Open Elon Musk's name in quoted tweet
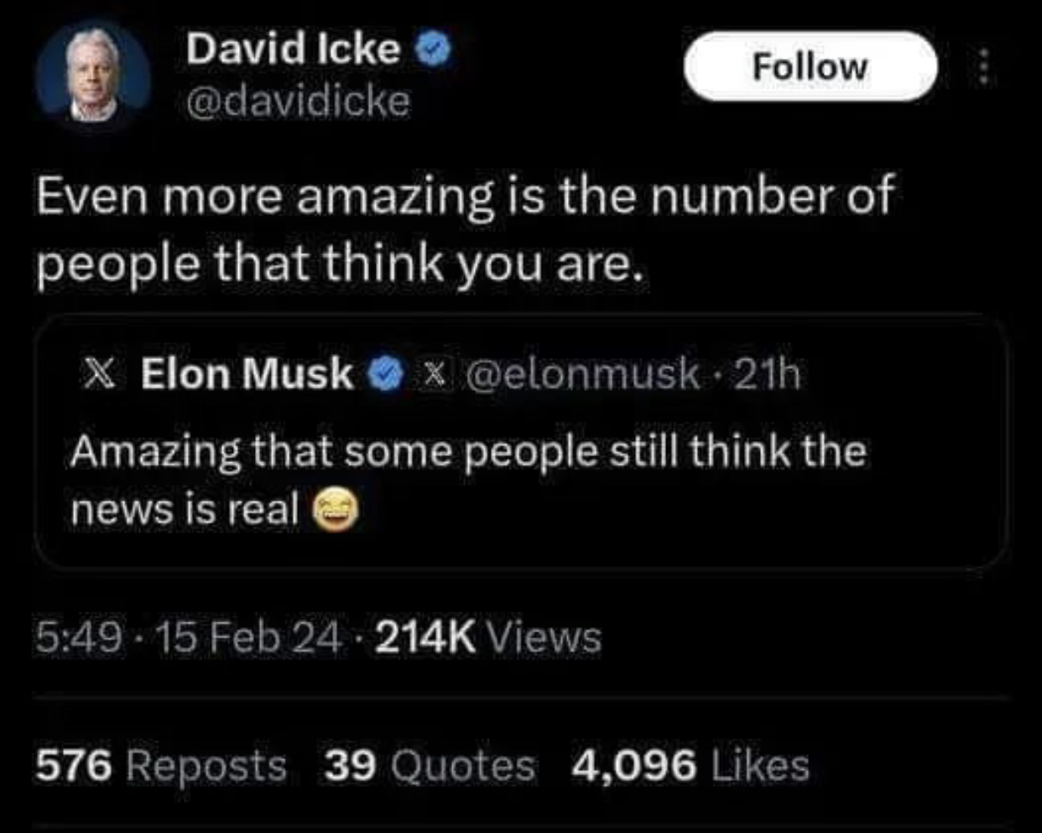The width and height of the screenshot is (1042, 833). click(x=247, y=374)
